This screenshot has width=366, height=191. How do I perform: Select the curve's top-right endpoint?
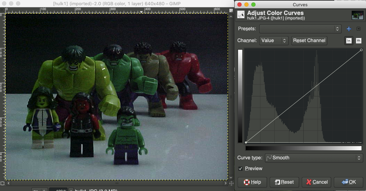pyautogui.click(x=361, y=50)
